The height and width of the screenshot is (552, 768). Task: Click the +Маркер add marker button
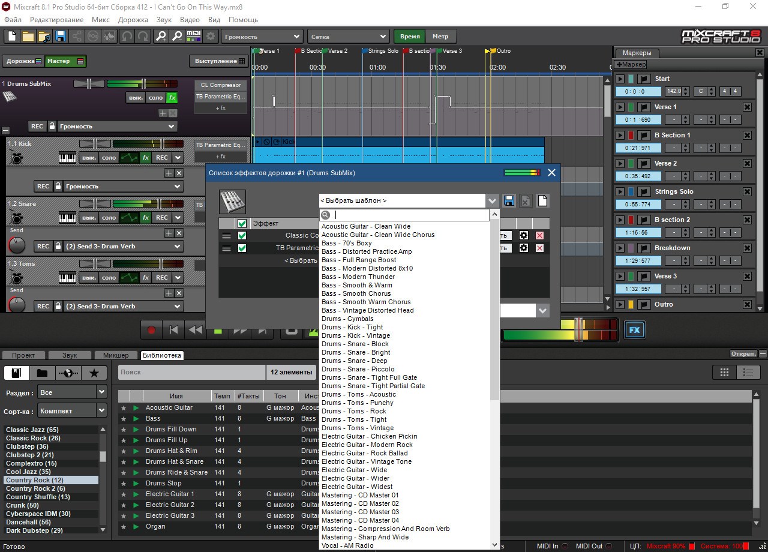pyautogui.click(x=631, y=64)
